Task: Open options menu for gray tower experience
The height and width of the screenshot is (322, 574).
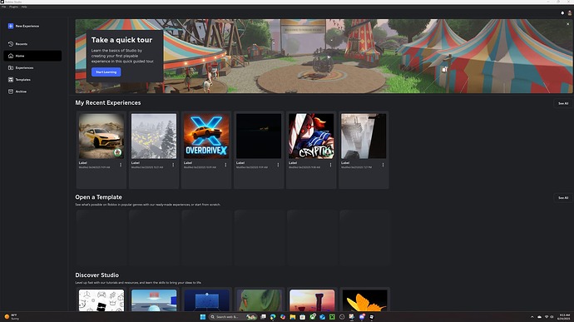Action: click(383, 165)
